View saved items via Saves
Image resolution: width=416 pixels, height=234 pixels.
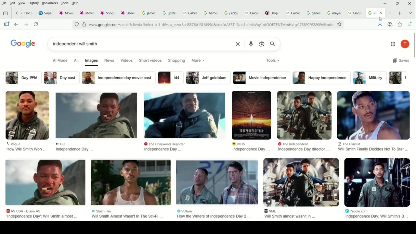point(401,60)
